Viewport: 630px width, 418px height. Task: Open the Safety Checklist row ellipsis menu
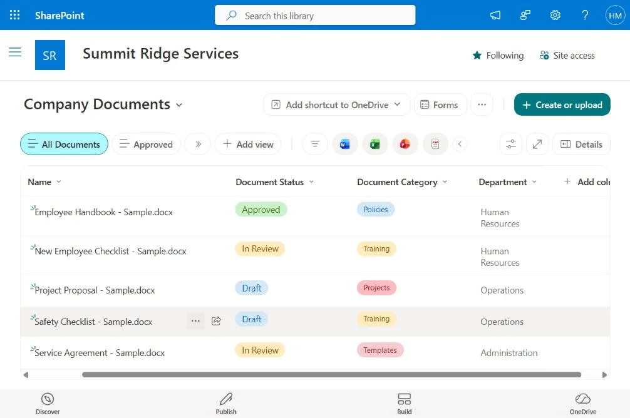coord(195,321)
